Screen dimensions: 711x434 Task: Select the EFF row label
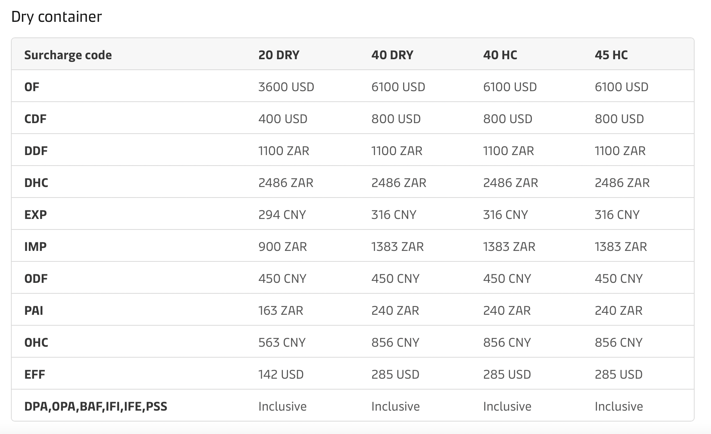click(35, 374)
